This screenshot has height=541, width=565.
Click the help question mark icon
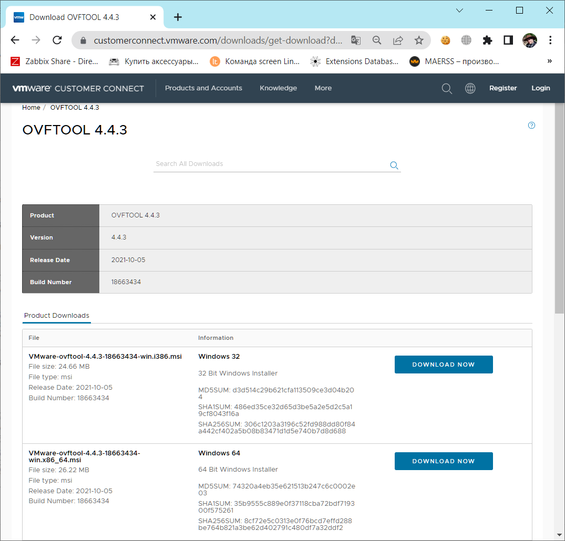click(x=531, y=125)
